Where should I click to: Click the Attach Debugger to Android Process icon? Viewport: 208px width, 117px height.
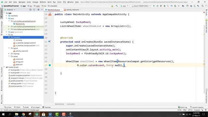point(175,6)
